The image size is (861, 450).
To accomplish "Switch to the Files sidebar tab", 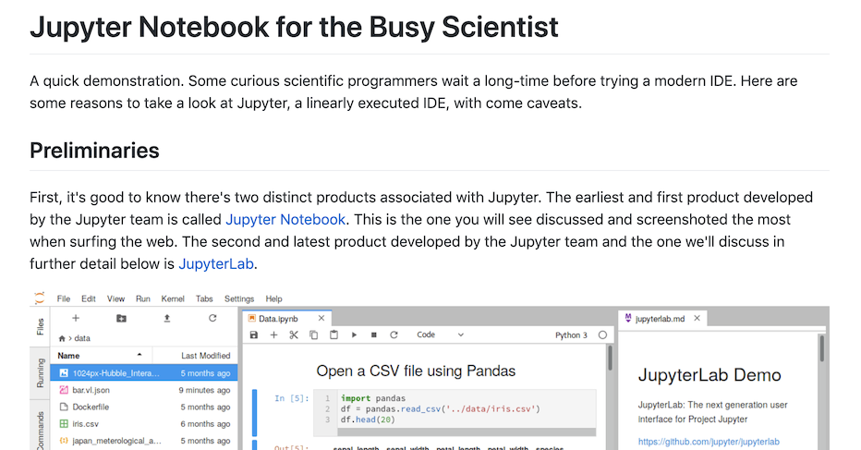I will pyautogui.click(x=40, y=326).
